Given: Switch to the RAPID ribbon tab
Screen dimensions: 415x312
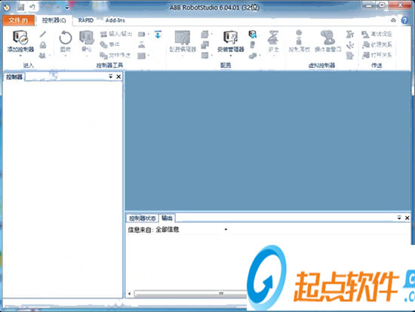Looking at the screenshot, I should point(86,20).
